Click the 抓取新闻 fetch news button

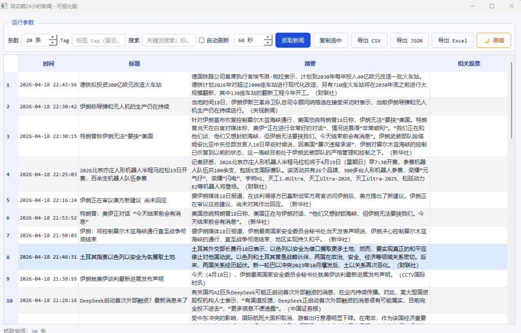click(293, 40)
